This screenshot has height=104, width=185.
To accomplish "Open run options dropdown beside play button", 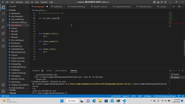I will (176, 6).
